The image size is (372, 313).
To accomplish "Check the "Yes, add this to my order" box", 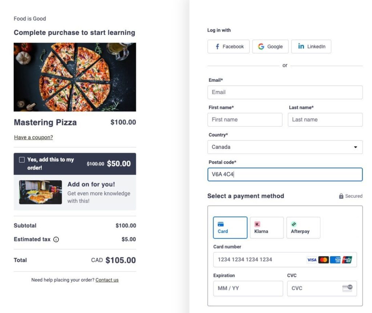I will (22, 160).
